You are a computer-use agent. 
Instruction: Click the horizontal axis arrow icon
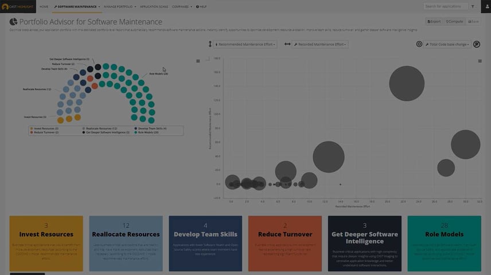click(287, 44)
